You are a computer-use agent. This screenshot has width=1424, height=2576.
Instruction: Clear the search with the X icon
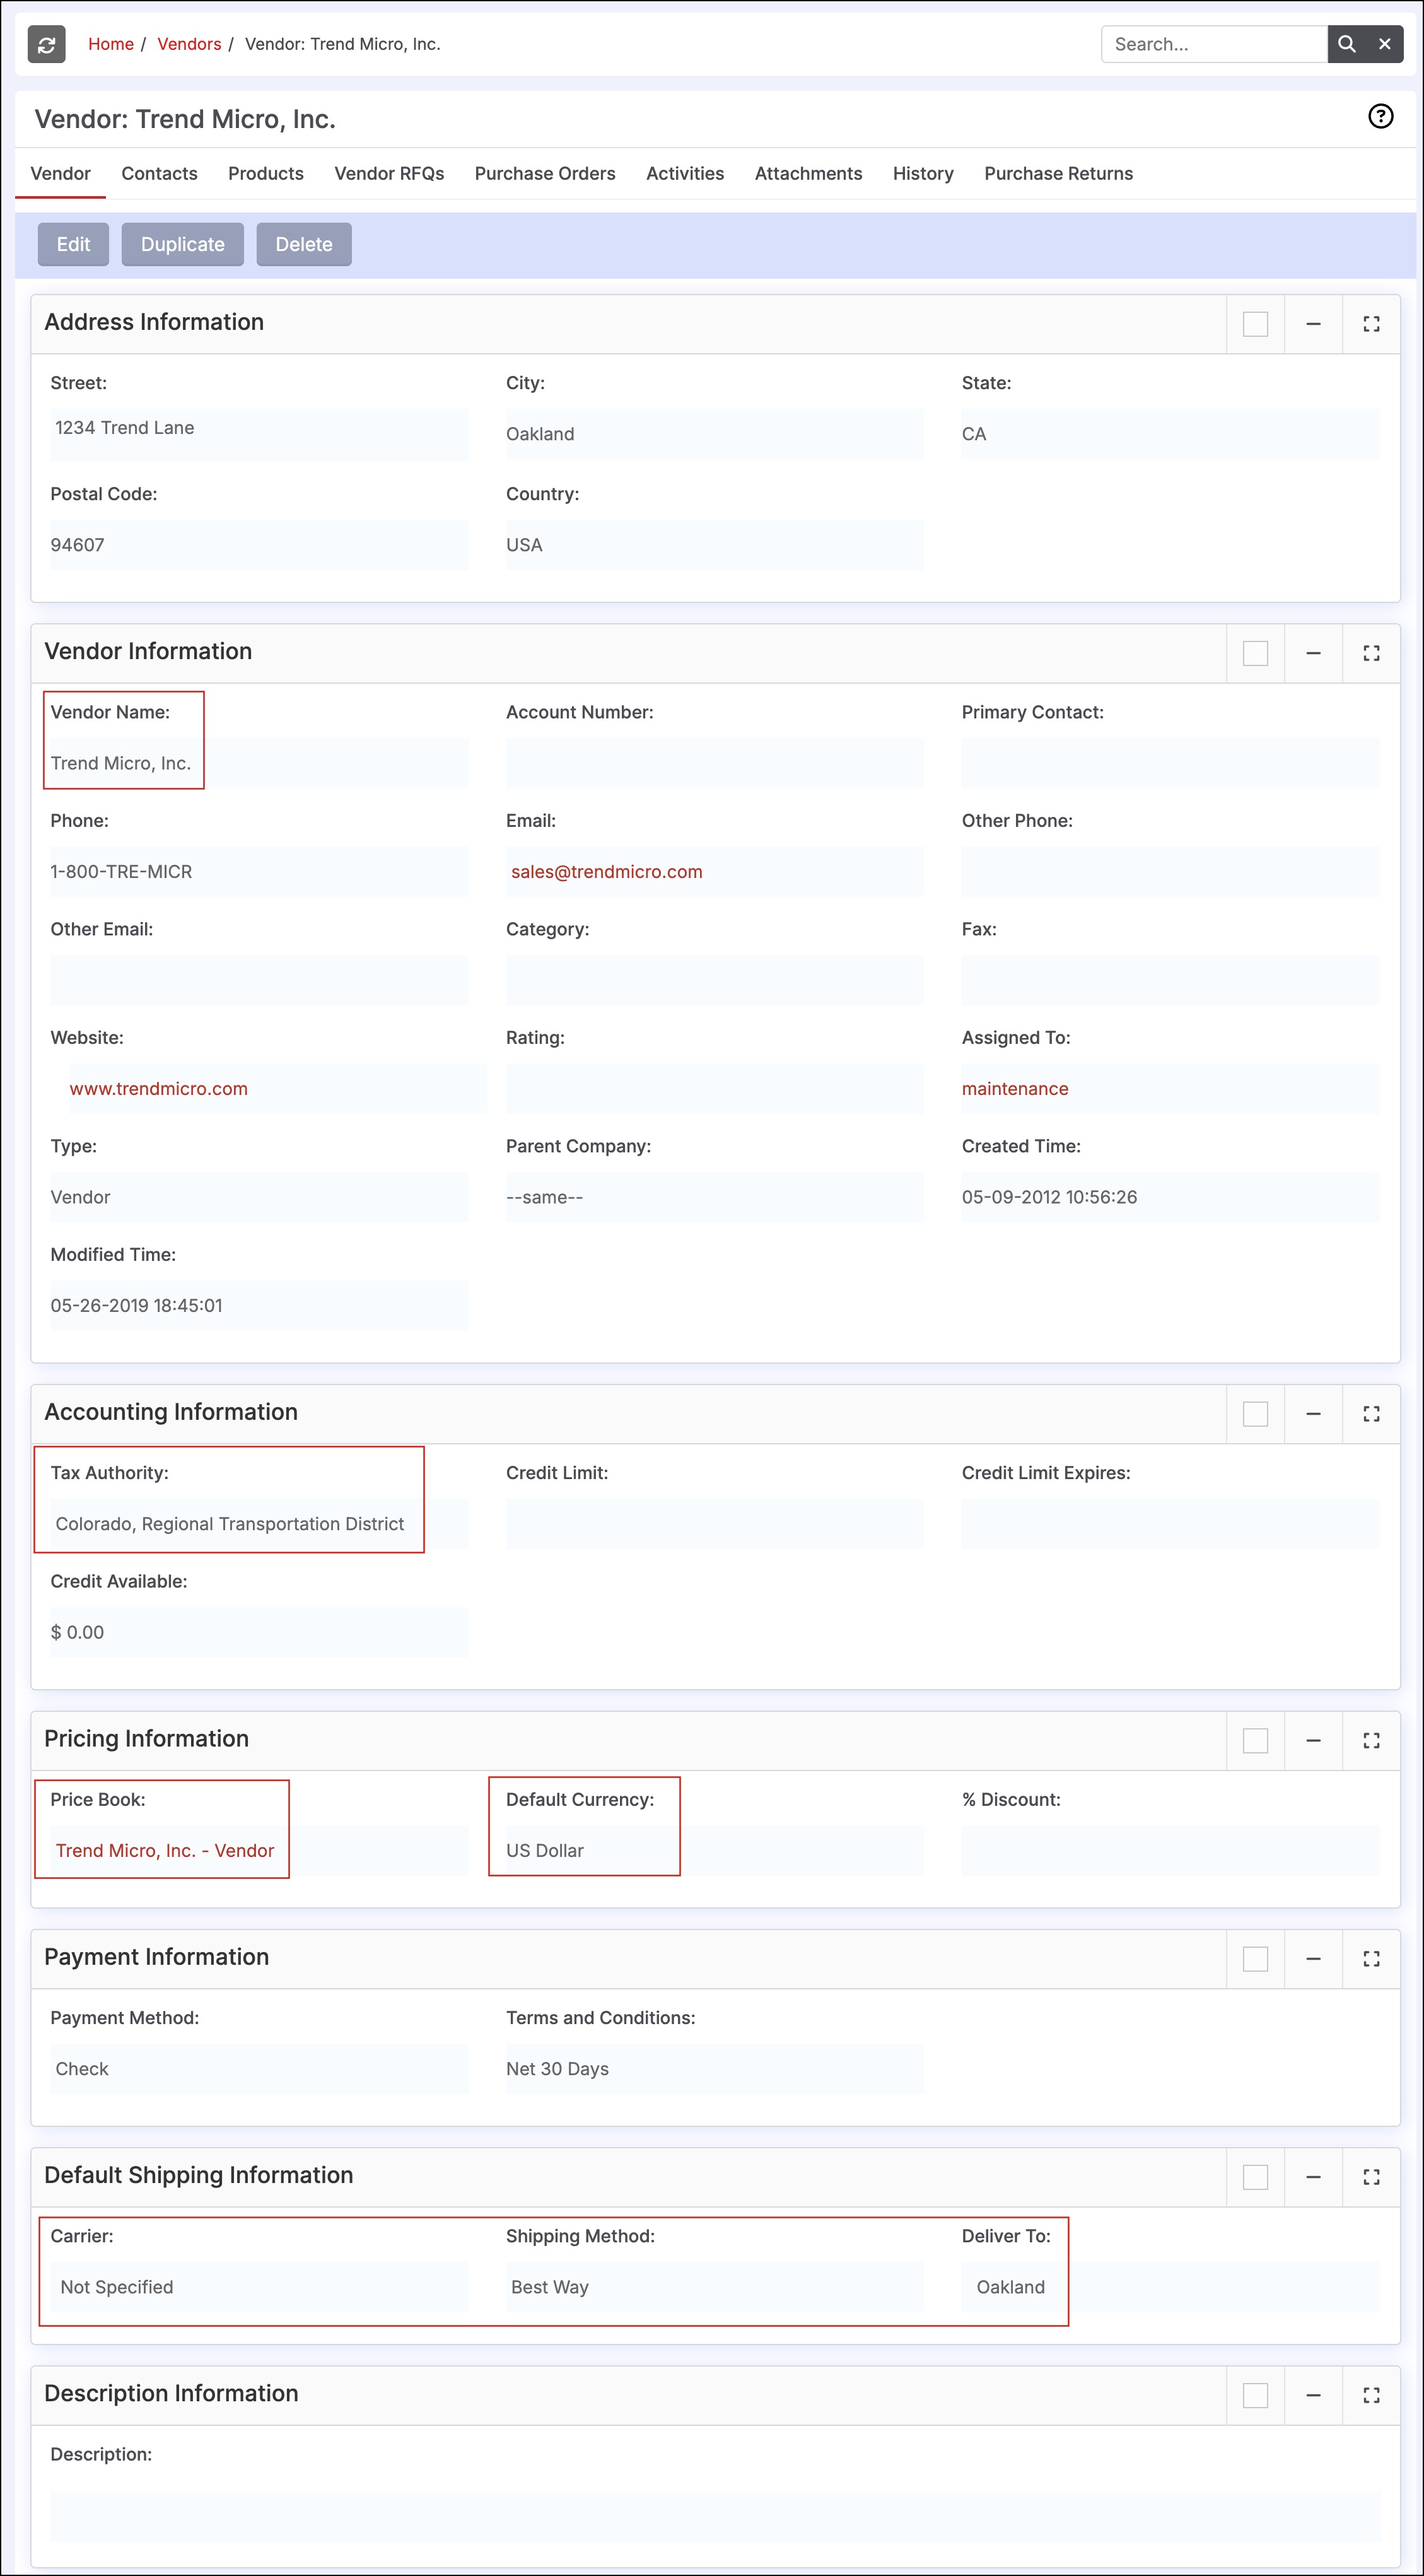1385,44
